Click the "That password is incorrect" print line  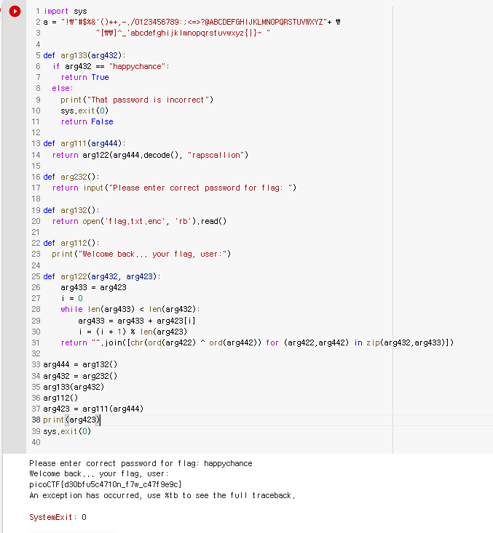(x=137, y=100)
